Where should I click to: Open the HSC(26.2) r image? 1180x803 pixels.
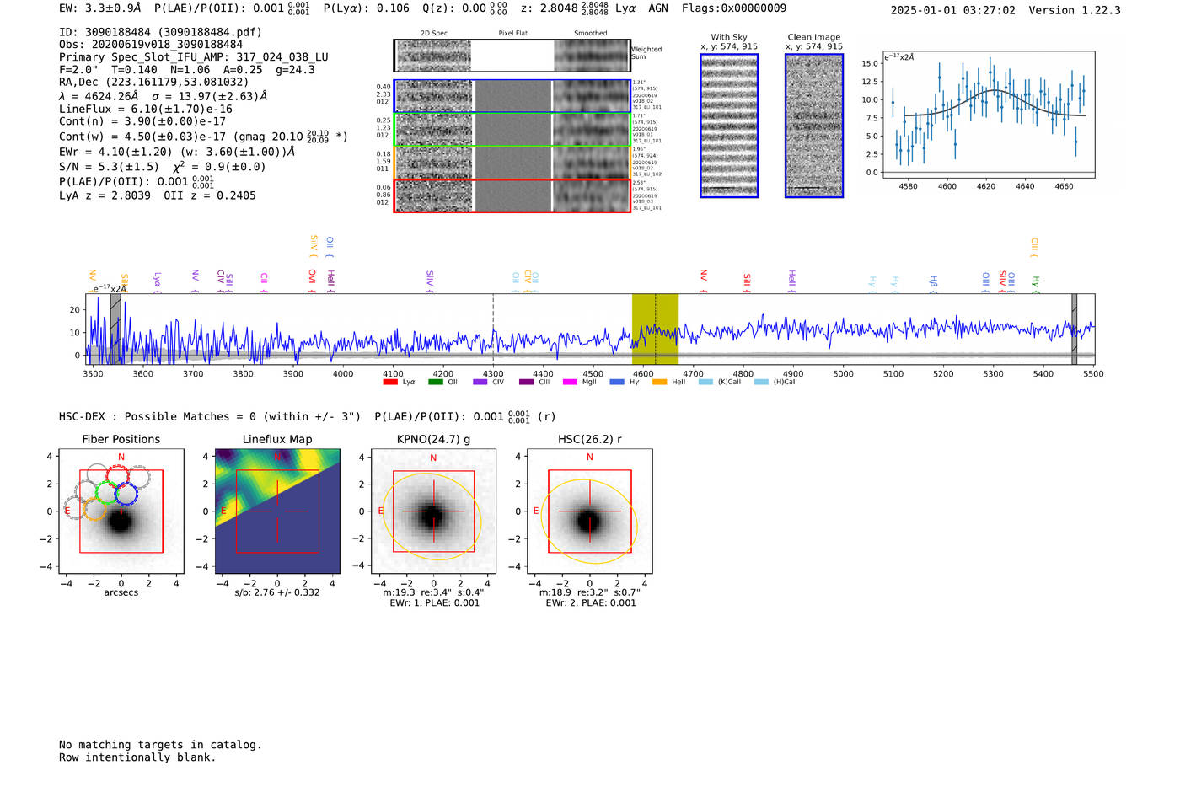point(589,511)
